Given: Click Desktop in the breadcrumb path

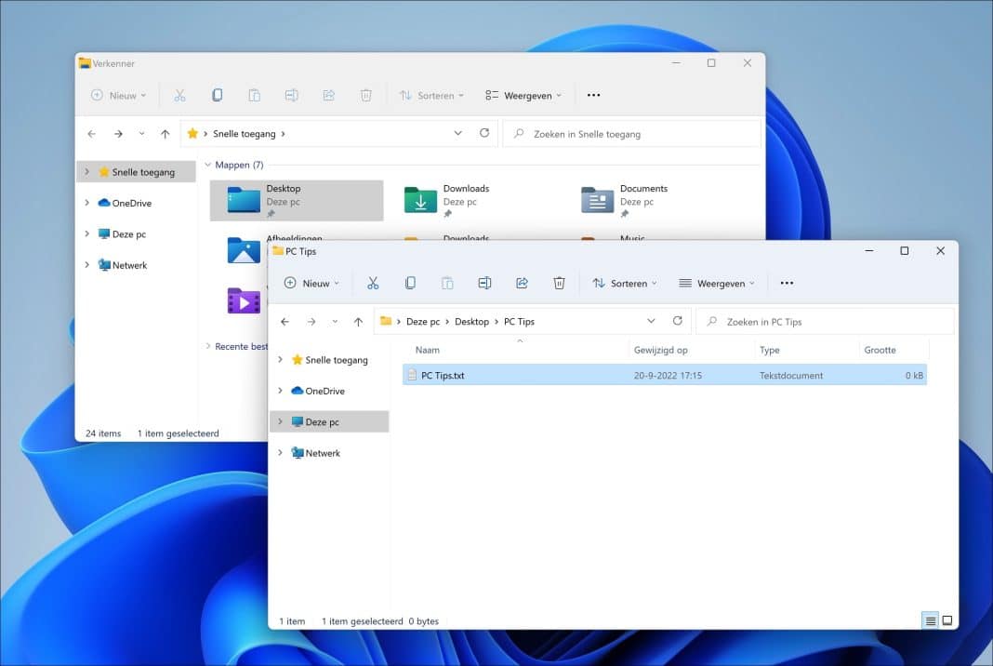Looking at the screenshot, I should [x=471, y=321].
